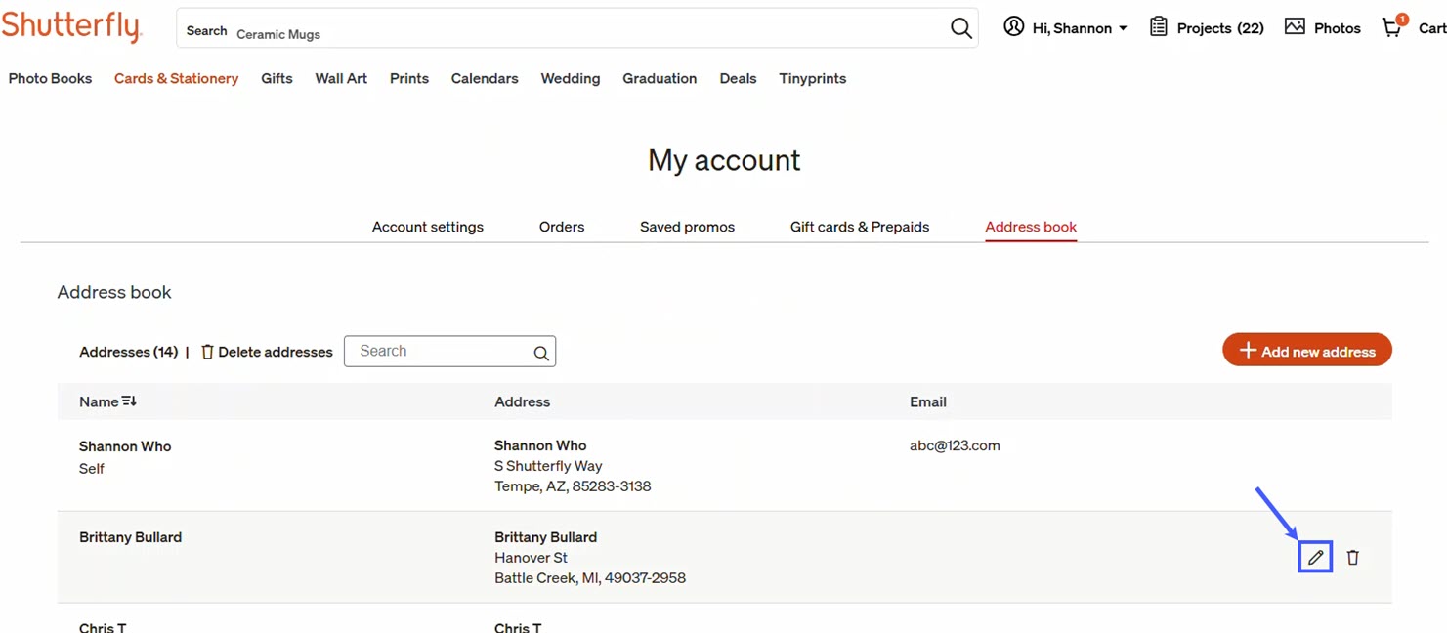The width and height of the screenshot is (1447, 633).
Task: Open the Gifts menu
Action: (x=277, y=78)
